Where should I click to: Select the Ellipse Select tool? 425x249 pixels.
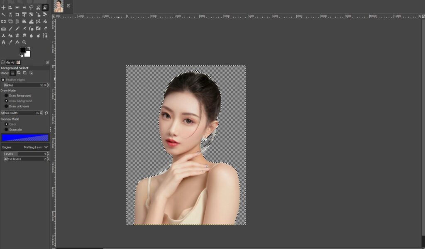point(24,7)
